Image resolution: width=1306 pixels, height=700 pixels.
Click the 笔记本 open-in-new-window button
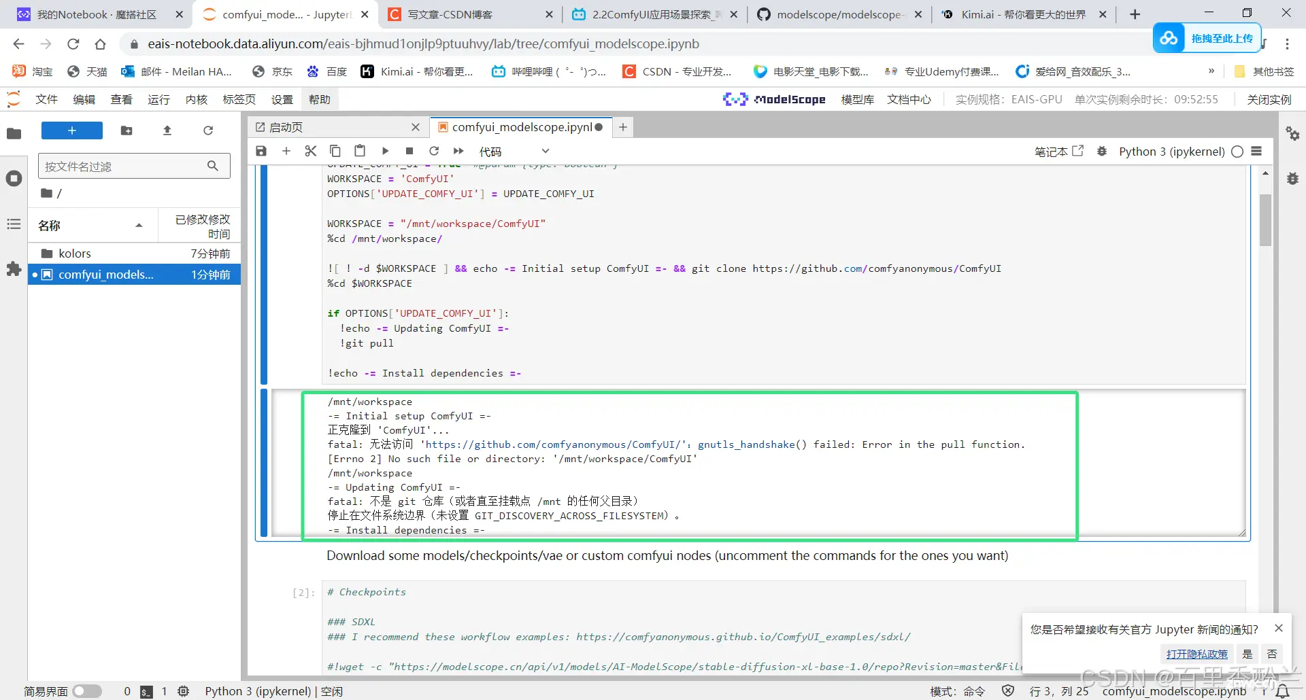click(x=1059, y=152)
